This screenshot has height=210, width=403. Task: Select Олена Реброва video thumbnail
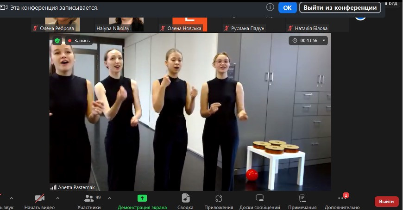pos(62,25)
